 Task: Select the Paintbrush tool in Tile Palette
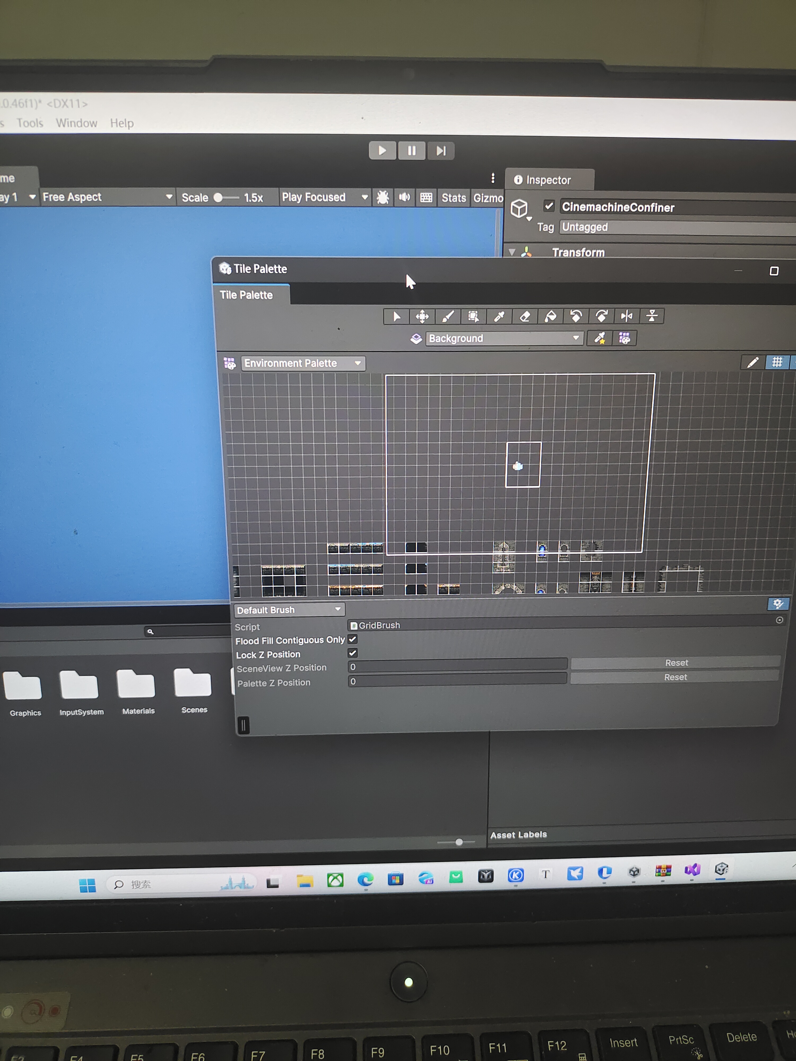tap(448, 316)
